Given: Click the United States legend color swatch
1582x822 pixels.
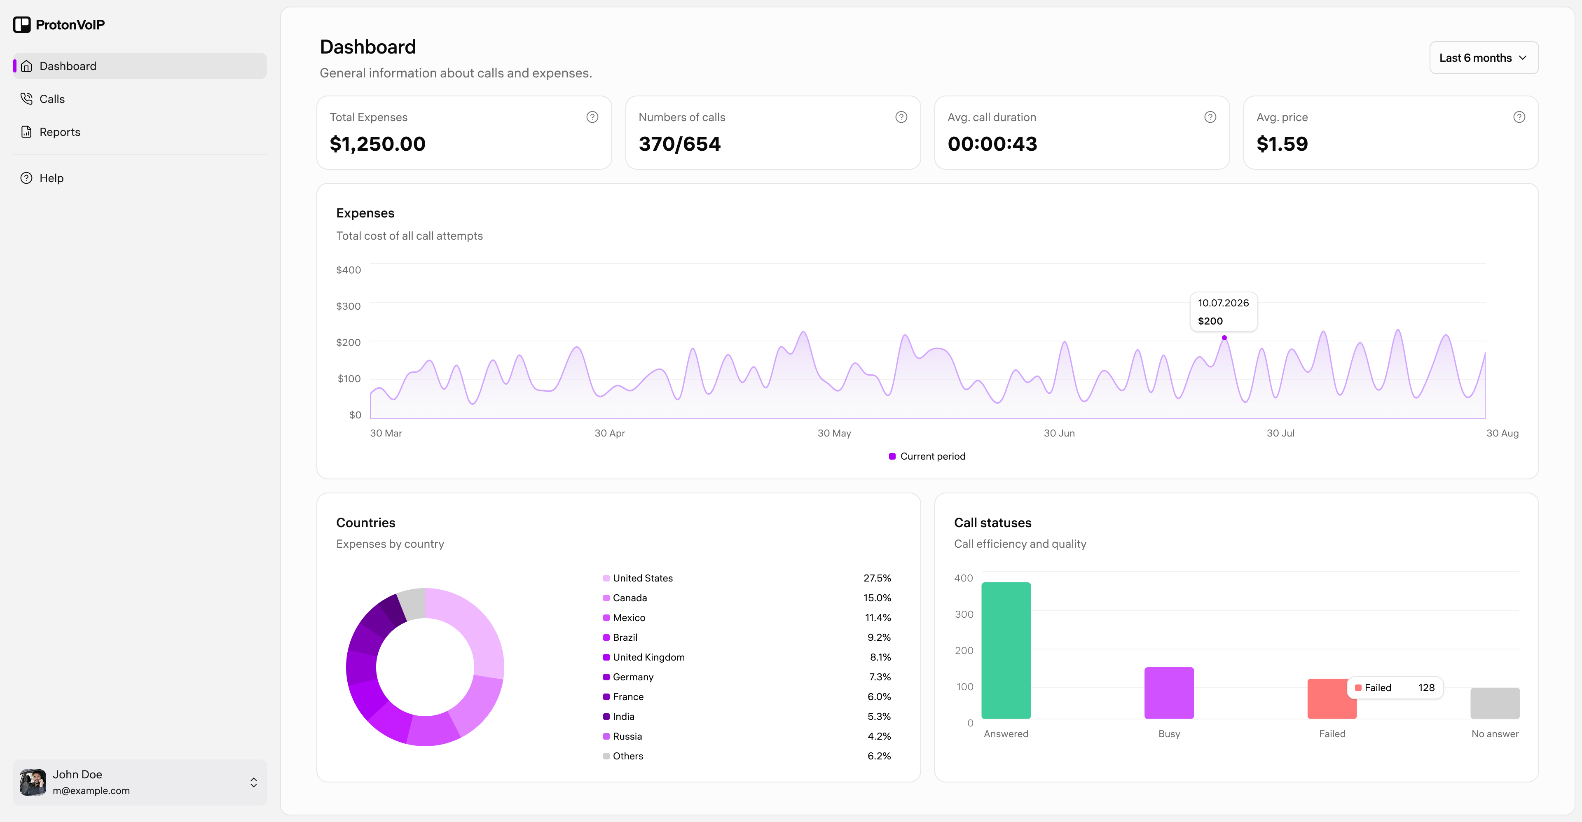Looking at the screenshot, I should point(606,578).
